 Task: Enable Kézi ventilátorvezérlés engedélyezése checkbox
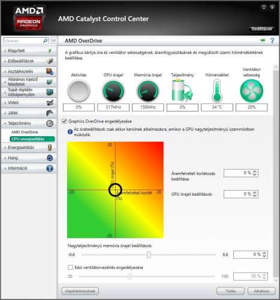70,268
